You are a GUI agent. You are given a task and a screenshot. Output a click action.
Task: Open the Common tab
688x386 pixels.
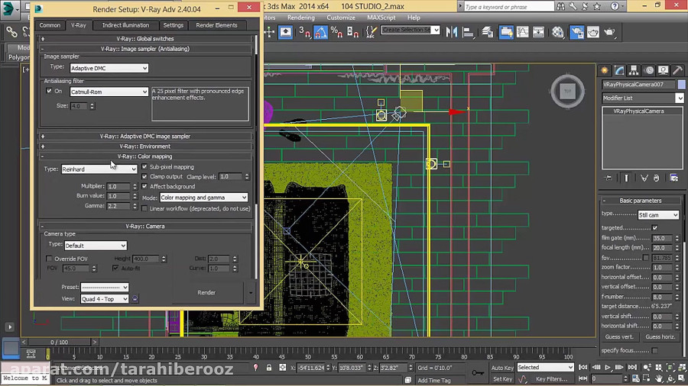click(50, 25)
